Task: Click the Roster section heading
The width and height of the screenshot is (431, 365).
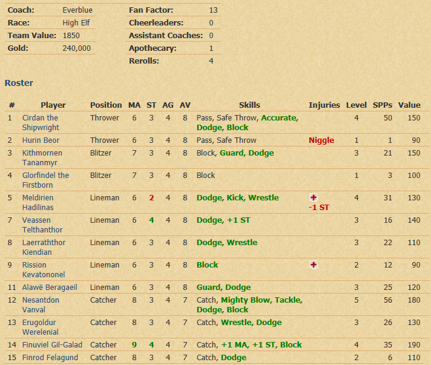Action: [19, 83]
